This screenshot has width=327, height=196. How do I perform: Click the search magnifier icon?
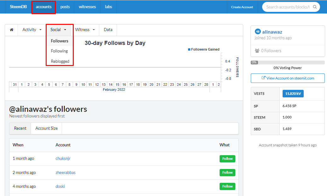pos(315,7)
